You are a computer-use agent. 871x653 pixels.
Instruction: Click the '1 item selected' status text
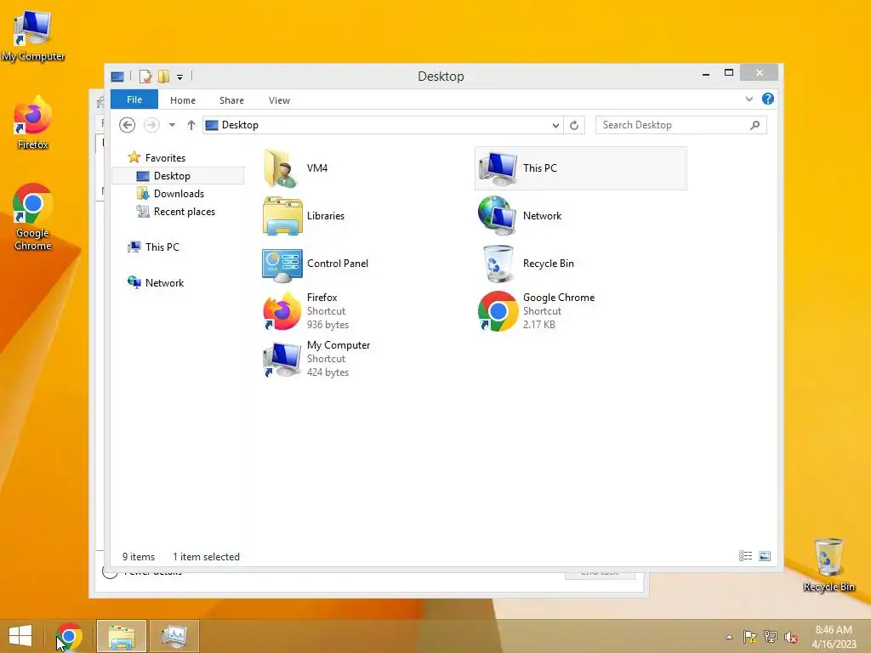[206, 556]
